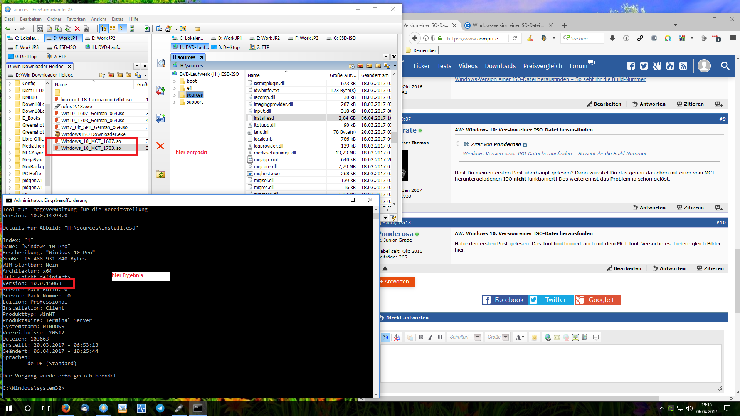Open Telegram from the taskbar

[x=160, y=408]
